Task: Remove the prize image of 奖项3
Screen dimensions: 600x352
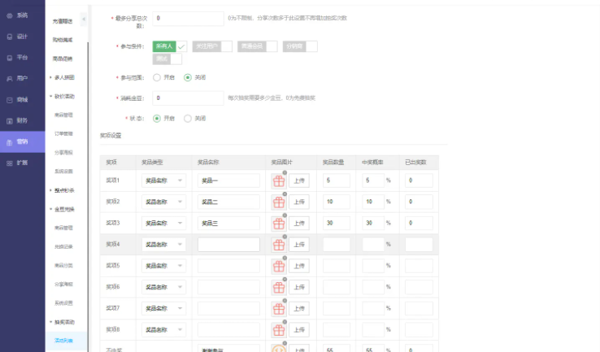Action: pos(285,215)
